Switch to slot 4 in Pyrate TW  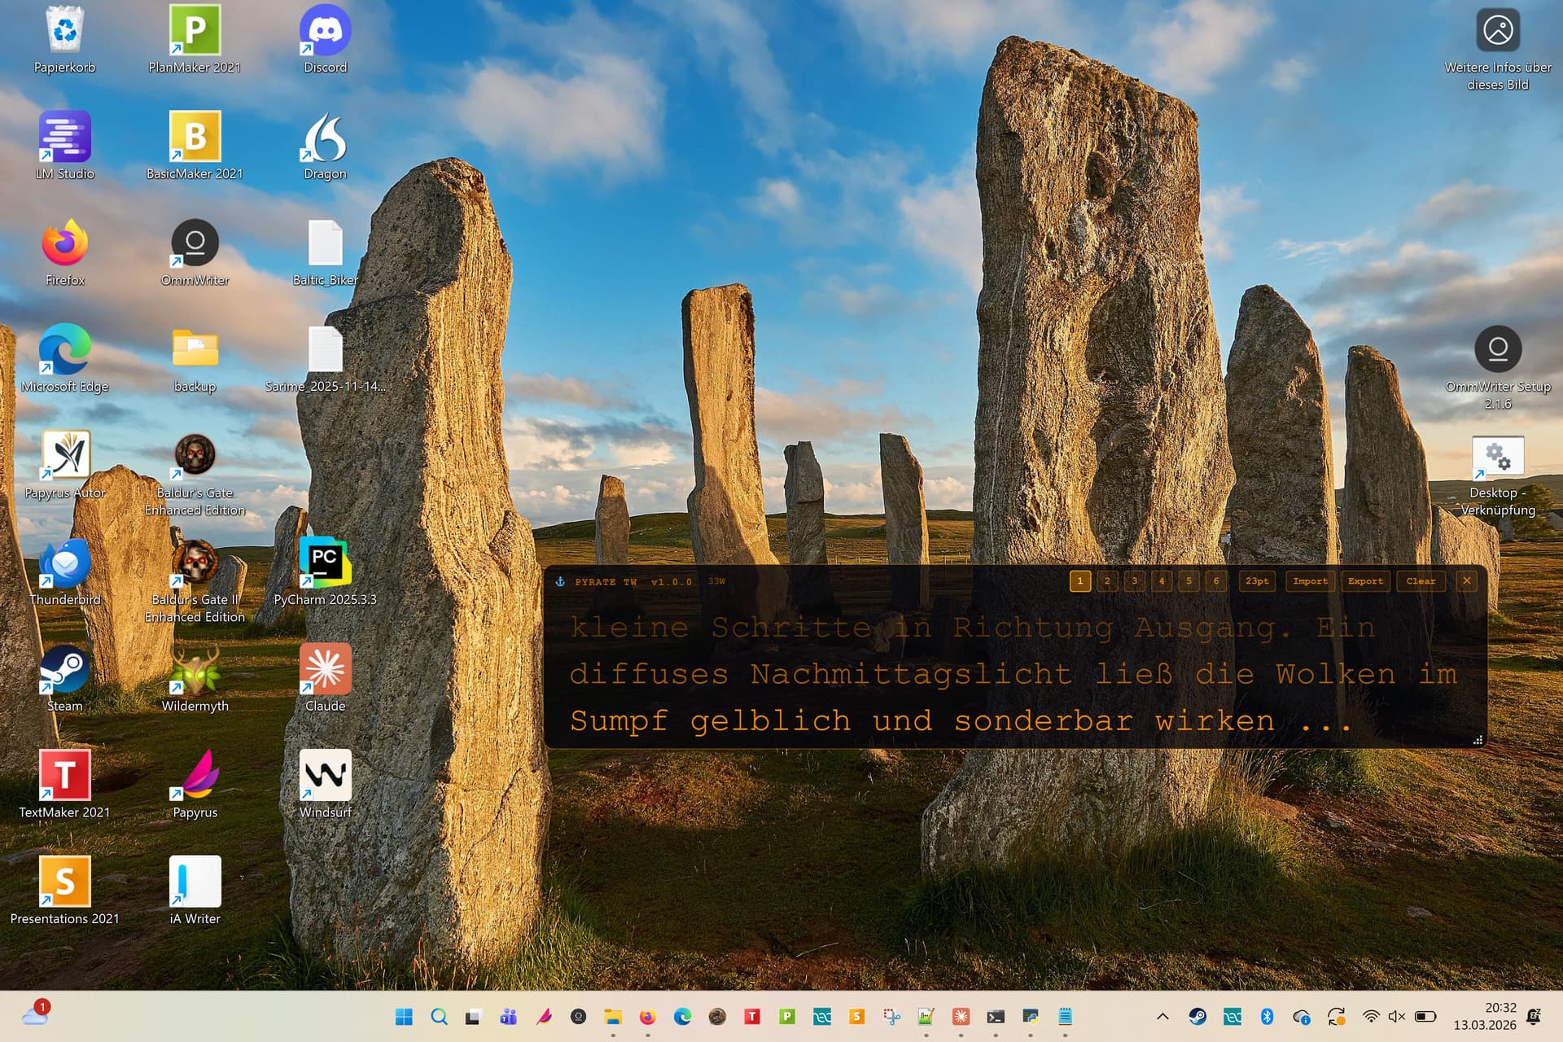1162,581
